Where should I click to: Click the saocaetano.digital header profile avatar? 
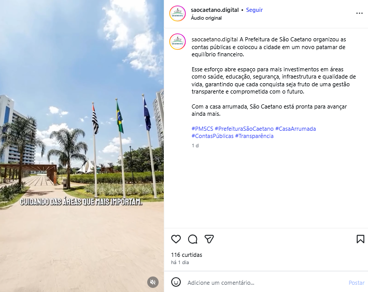pyautogui.click(x=177, y=13)
